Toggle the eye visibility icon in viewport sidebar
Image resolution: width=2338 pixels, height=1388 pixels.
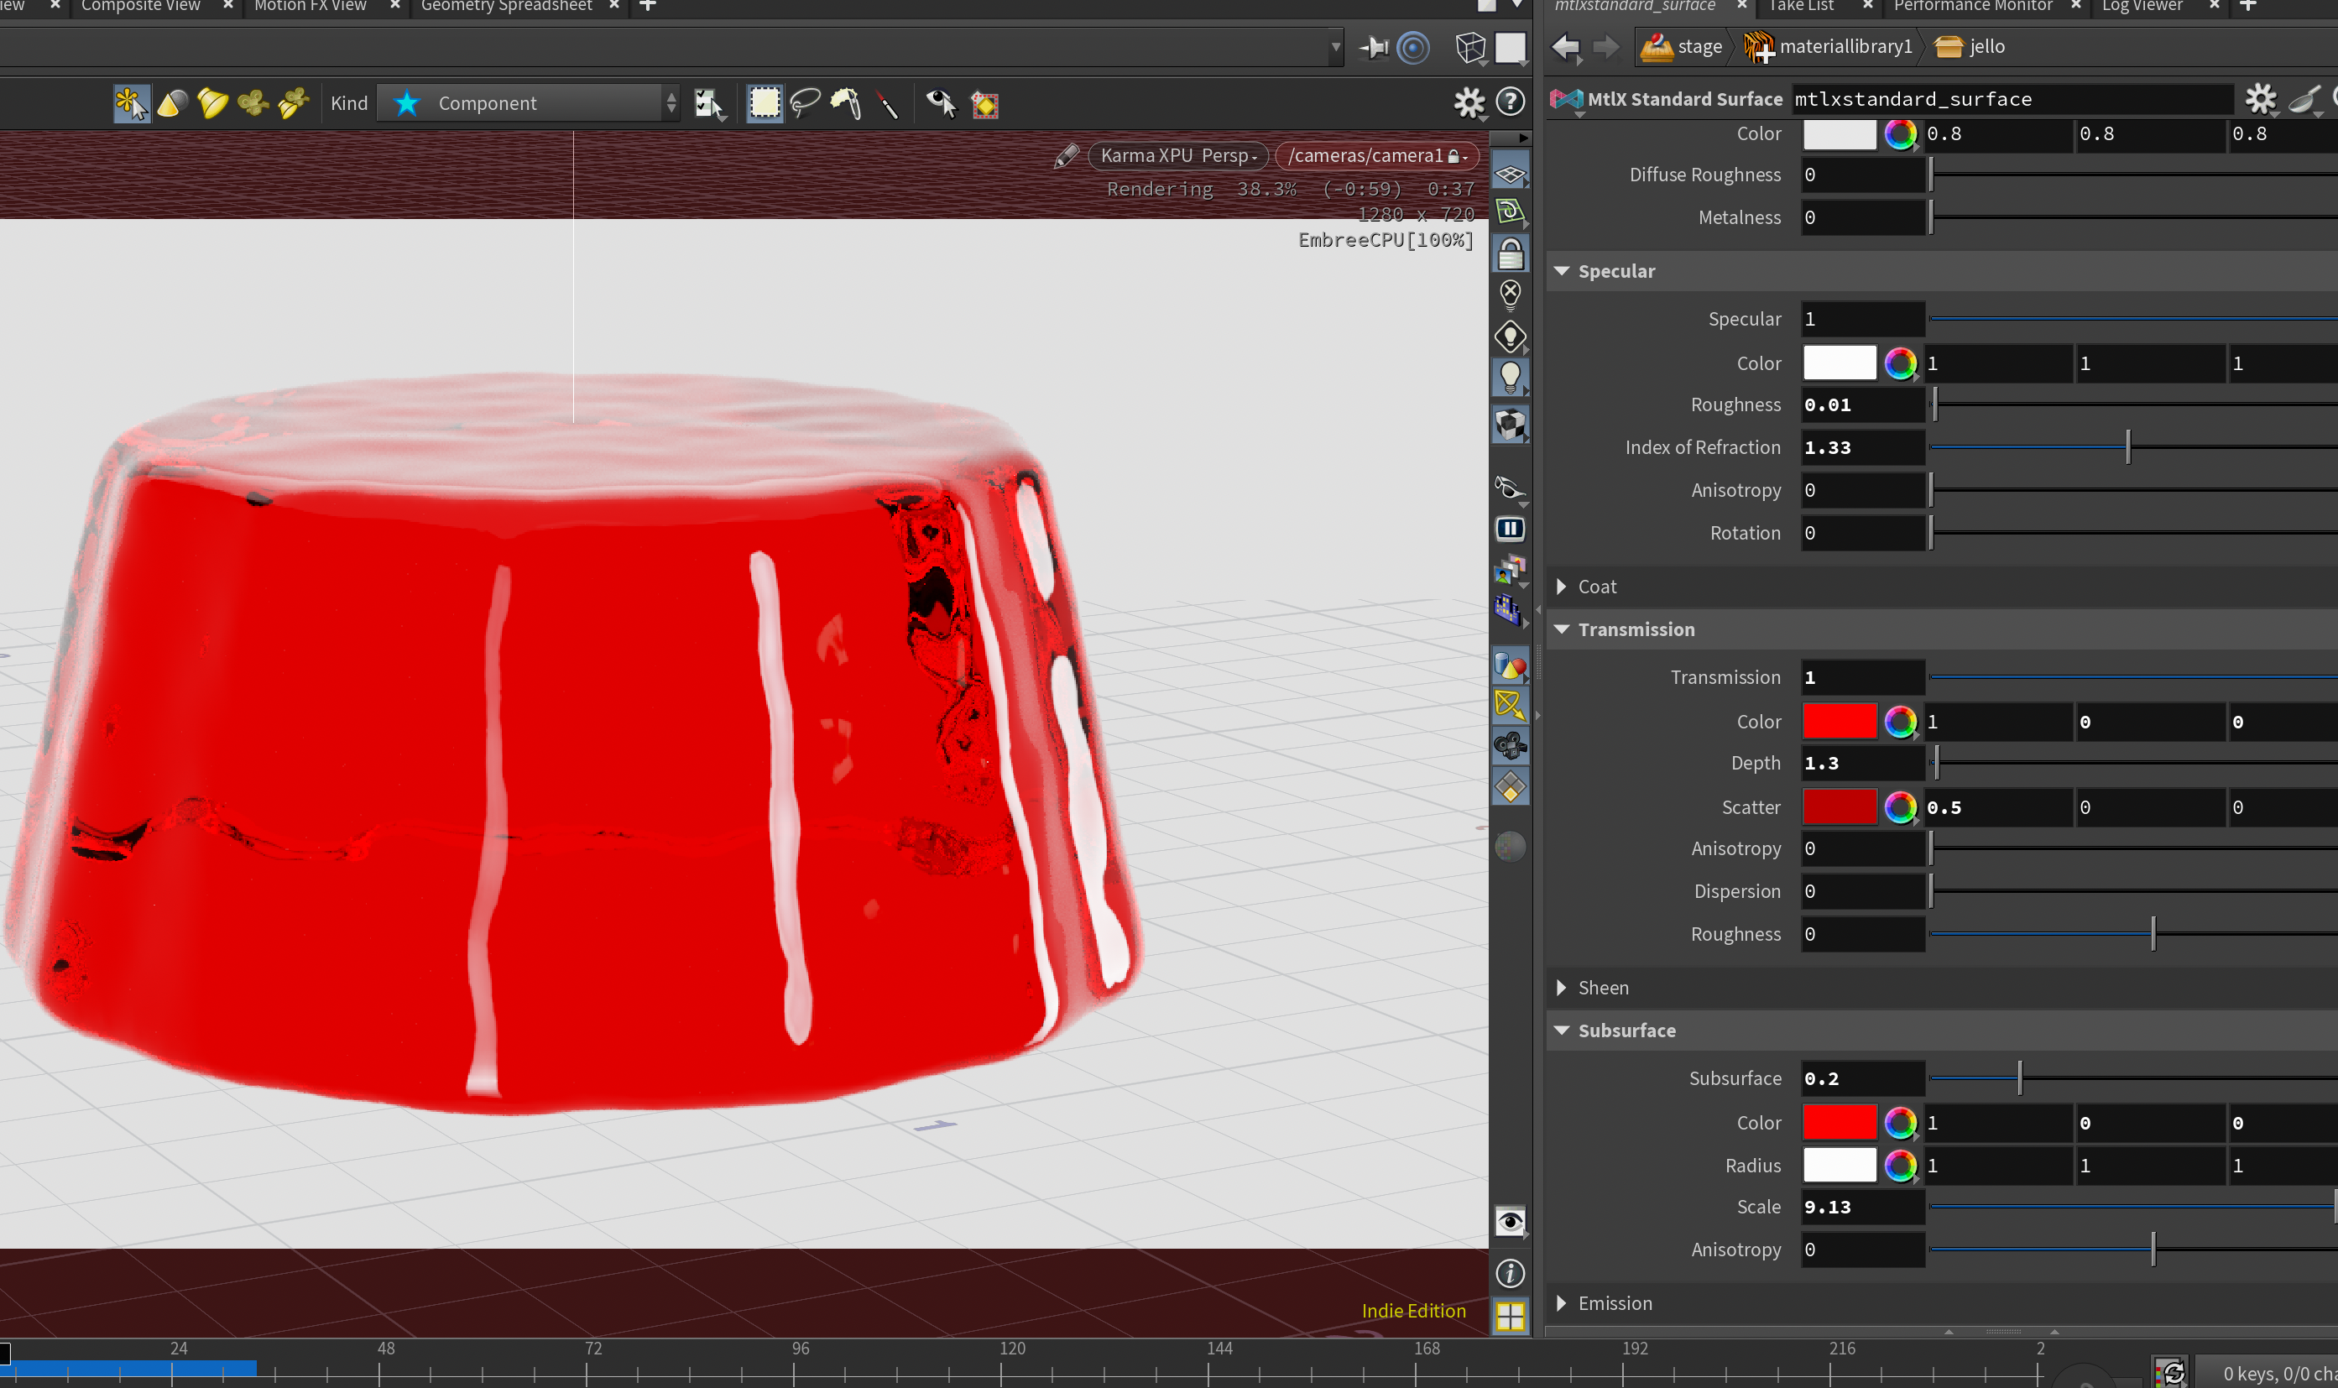point(1510,1222)
